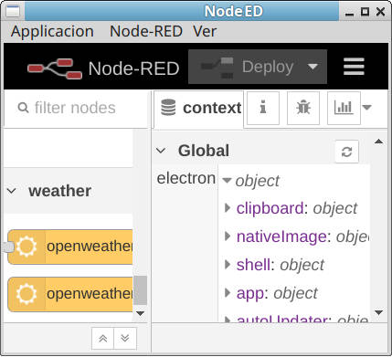Open the info sidebar tab
Image resolution: width=392 pixels, height=357 pixels.
(x=263, y=108)
